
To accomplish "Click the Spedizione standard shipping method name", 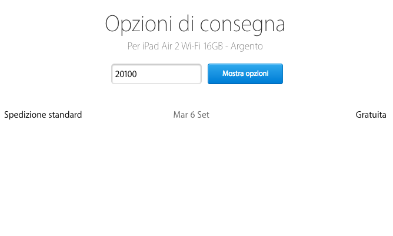I will pyautogui.click(x=43, y=115).
